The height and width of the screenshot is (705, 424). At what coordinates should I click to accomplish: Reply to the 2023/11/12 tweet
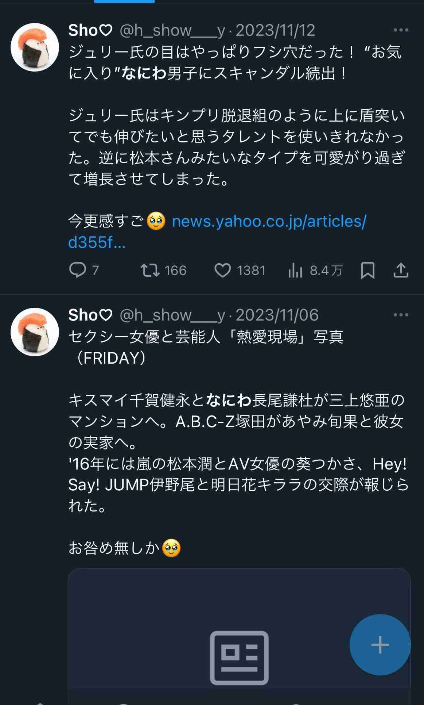(77, 271)
